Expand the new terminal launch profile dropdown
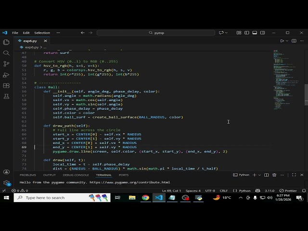Viewport: 308px width, 231px height. tap(260, 175)
